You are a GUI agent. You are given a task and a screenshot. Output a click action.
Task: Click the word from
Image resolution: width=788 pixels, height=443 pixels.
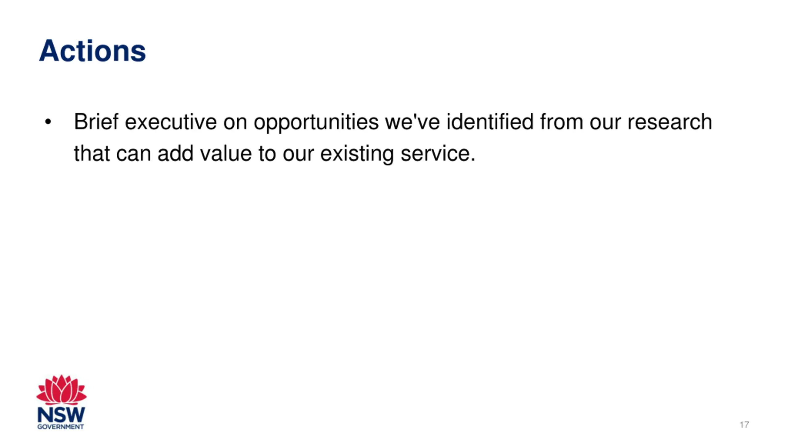pos(561,122)
